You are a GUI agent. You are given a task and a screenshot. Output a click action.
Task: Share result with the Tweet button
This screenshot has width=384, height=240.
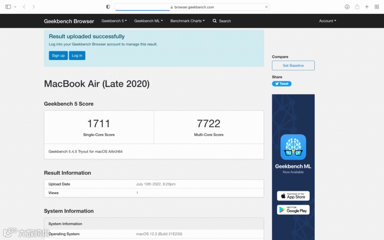282,84
